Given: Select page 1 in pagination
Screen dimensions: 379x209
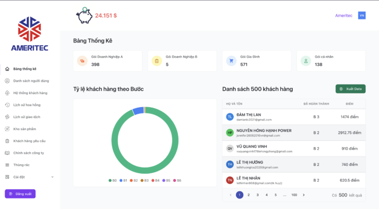Looking at the screenshot, I should (x=240, y=195).
